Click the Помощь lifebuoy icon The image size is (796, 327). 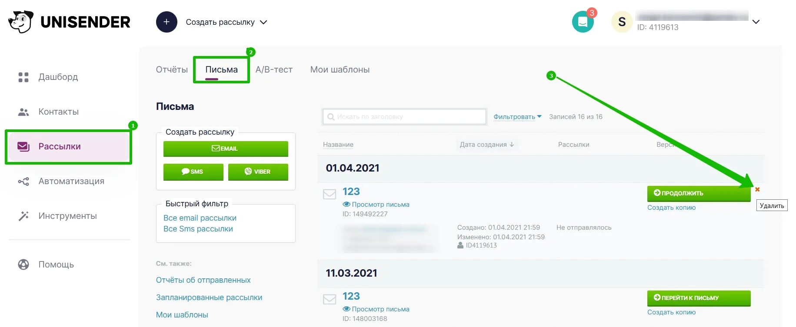pyautogui.click(x=23, y=264)
